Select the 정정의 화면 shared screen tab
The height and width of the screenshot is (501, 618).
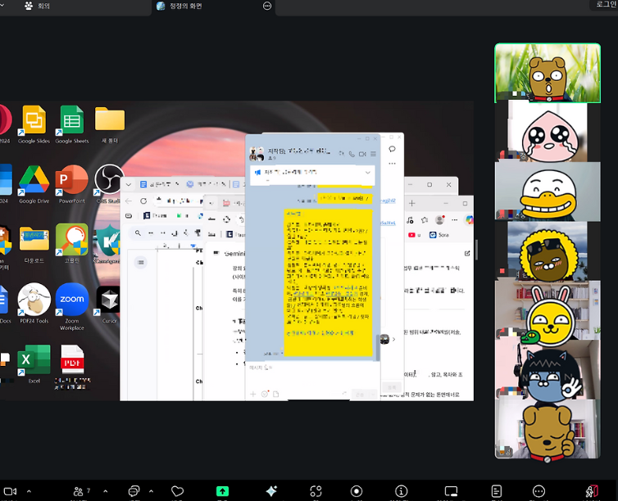[x=187, y=6]
